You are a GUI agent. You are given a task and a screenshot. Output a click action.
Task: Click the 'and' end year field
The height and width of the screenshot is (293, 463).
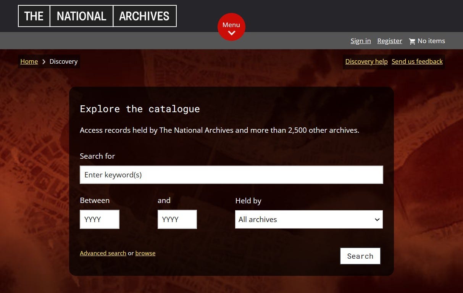coord(177,219)
